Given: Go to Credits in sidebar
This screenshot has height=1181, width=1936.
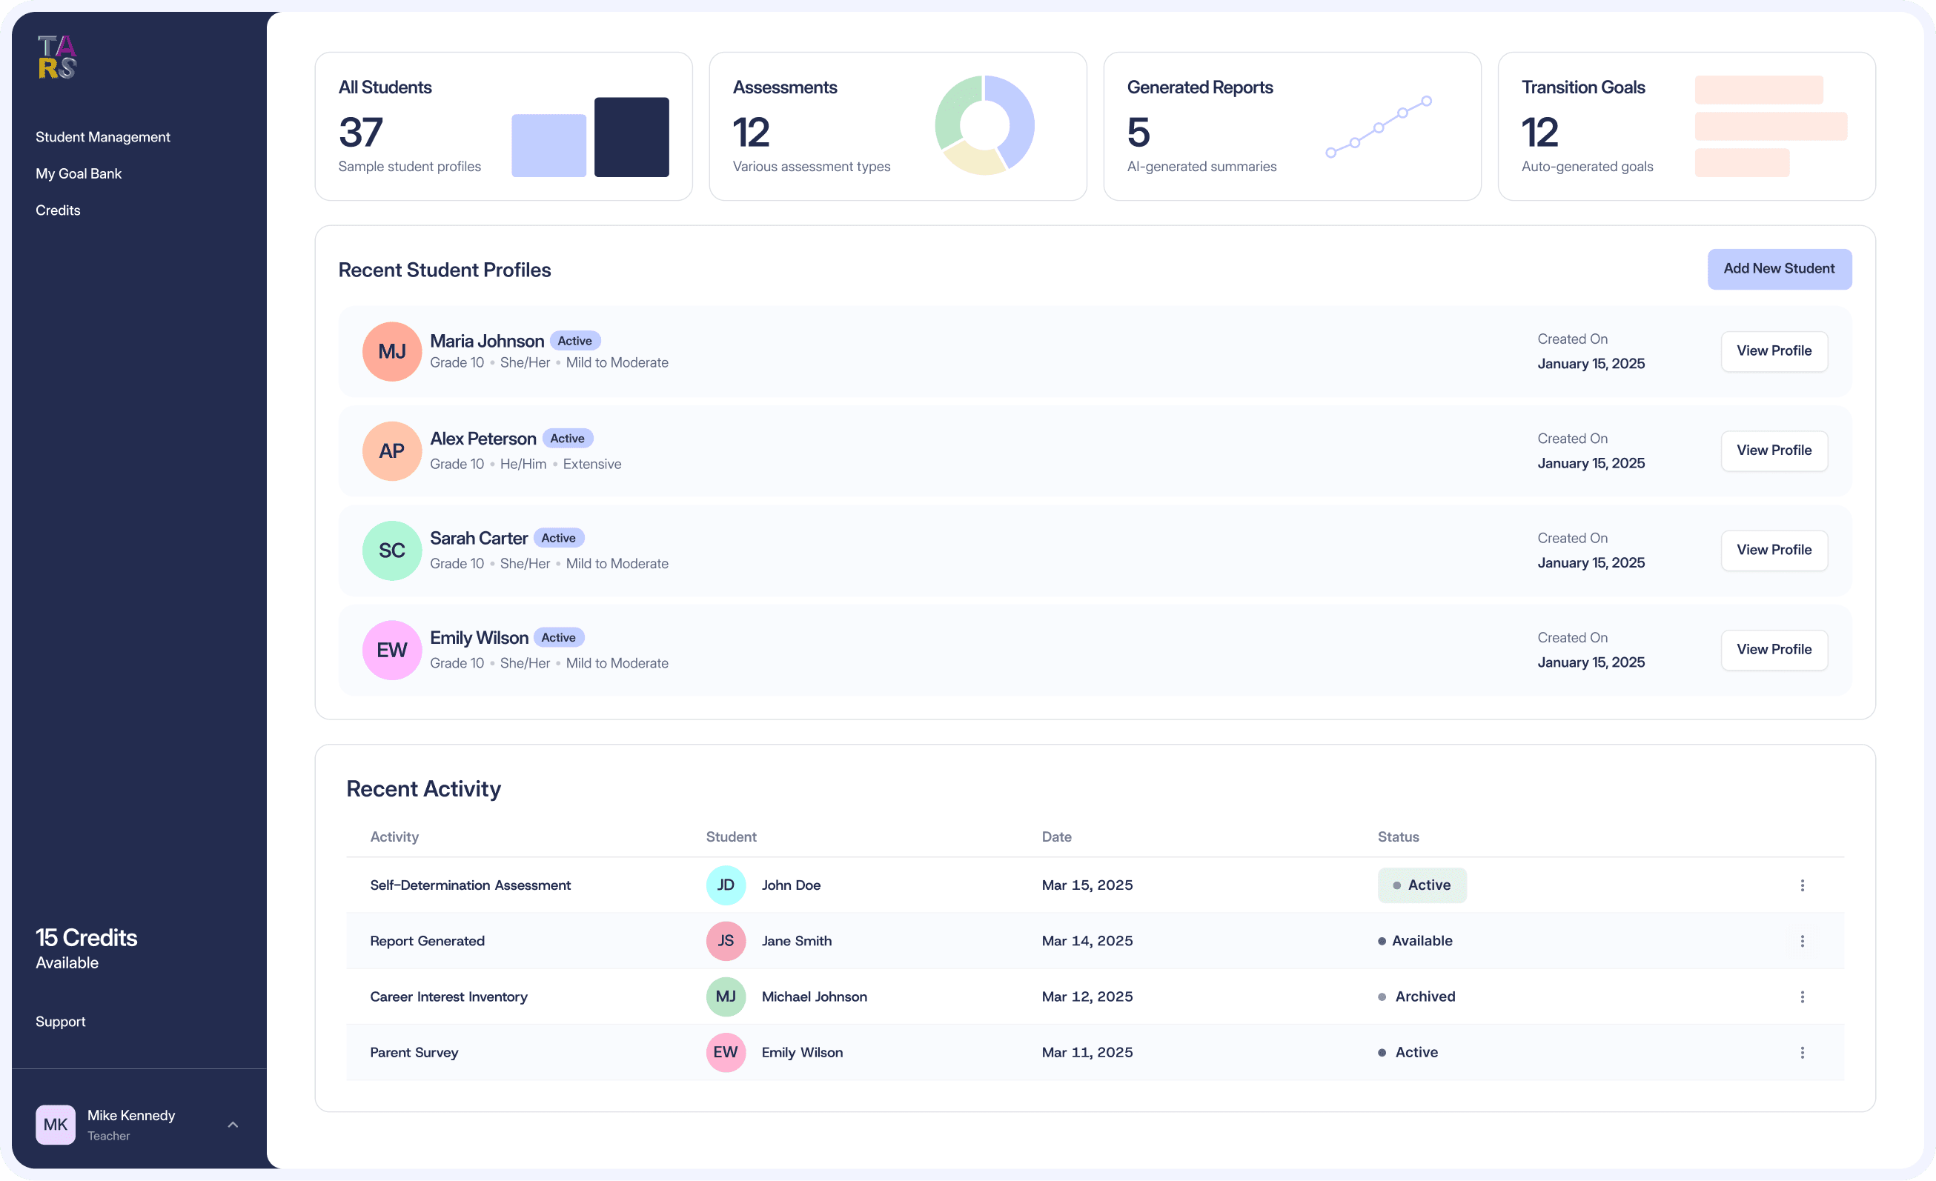Looking at the screenshot, I should click(58, 210).
